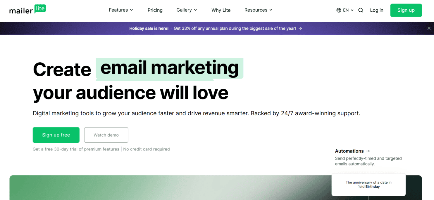Select Pricing in the navigation menu

click(155, 10)
